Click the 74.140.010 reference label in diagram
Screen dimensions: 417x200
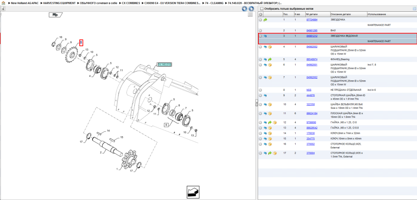tap(165, 65)
